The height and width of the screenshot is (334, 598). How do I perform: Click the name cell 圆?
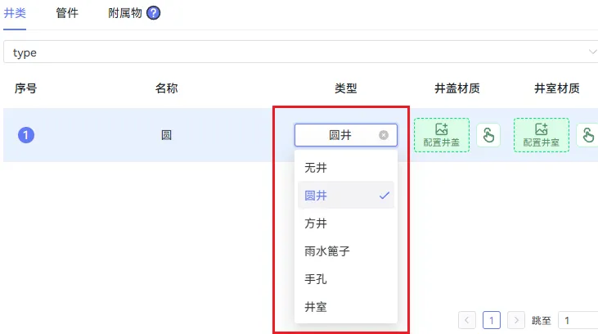point(166,135)
